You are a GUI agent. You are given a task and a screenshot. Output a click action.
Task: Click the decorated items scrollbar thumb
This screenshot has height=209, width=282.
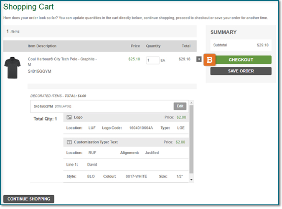pos(191,140)
